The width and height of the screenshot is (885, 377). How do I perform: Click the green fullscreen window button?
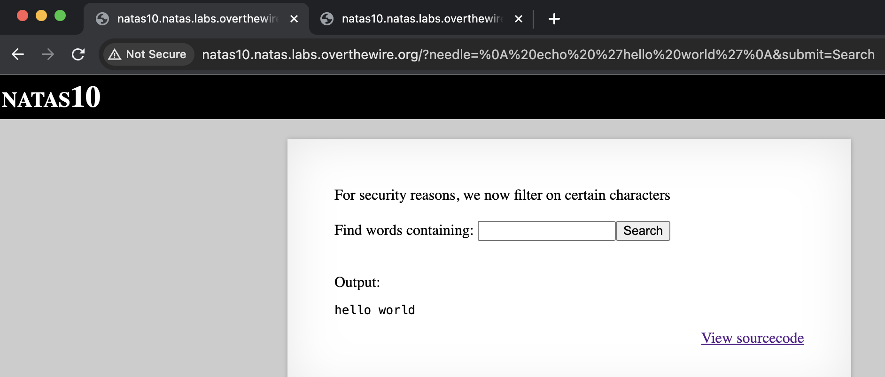(60, 15)
